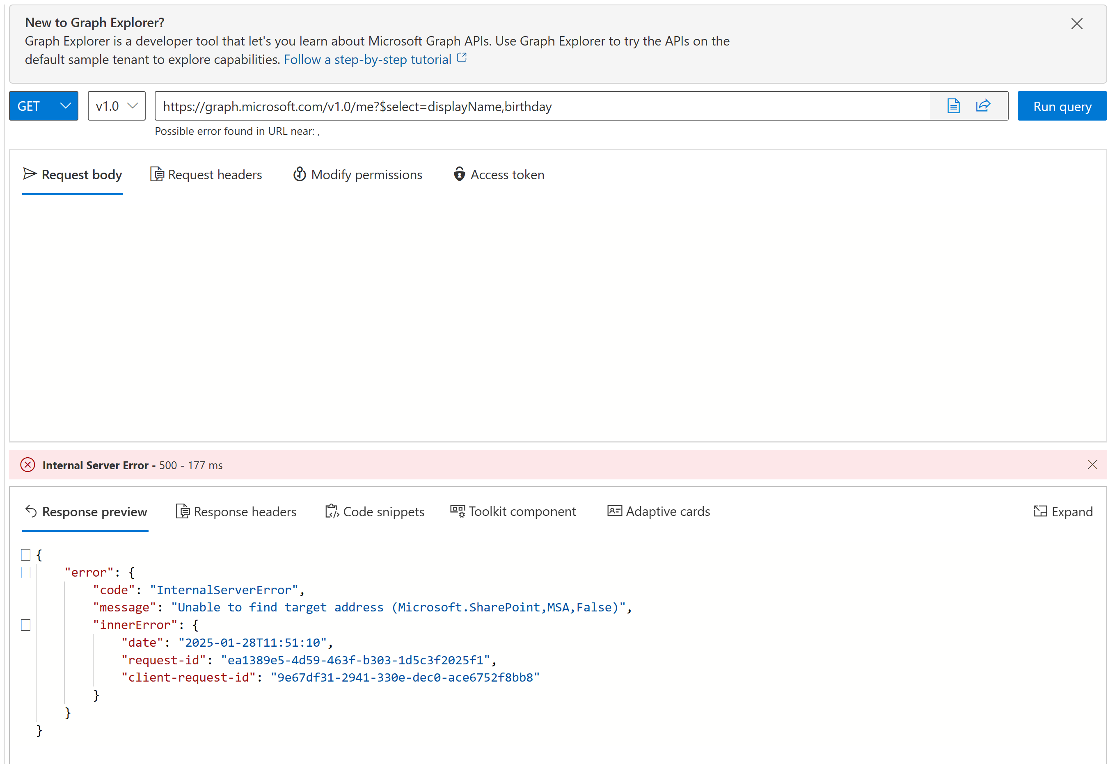The width and height of the screenshot is (1108, 764).
Task: Dismiss the Internal Server Error message bar
Action: 1092,464
